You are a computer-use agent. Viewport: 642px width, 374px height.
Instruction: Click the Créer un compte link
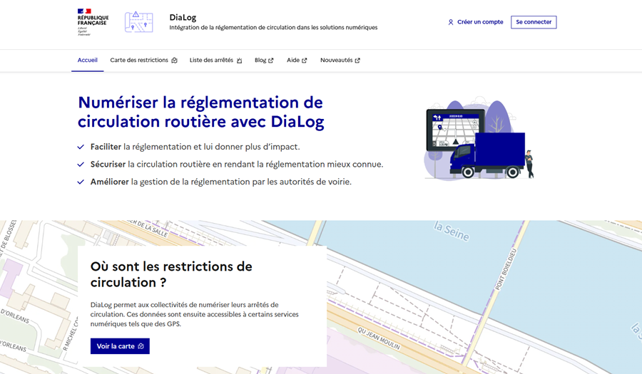(x=480, y=22)
